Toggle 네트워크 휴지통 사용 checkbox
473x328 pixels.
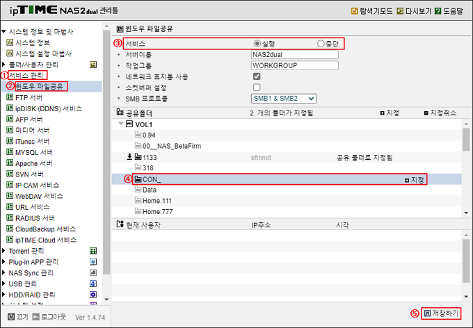point(257,76)
